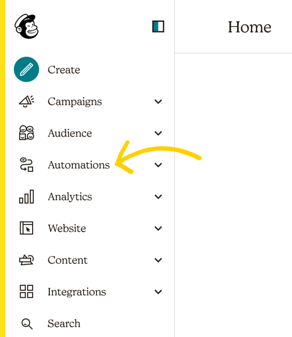292x337 pixels.
Task: Toggle the sidebar collapse panel icon
Action: (158, 26)
